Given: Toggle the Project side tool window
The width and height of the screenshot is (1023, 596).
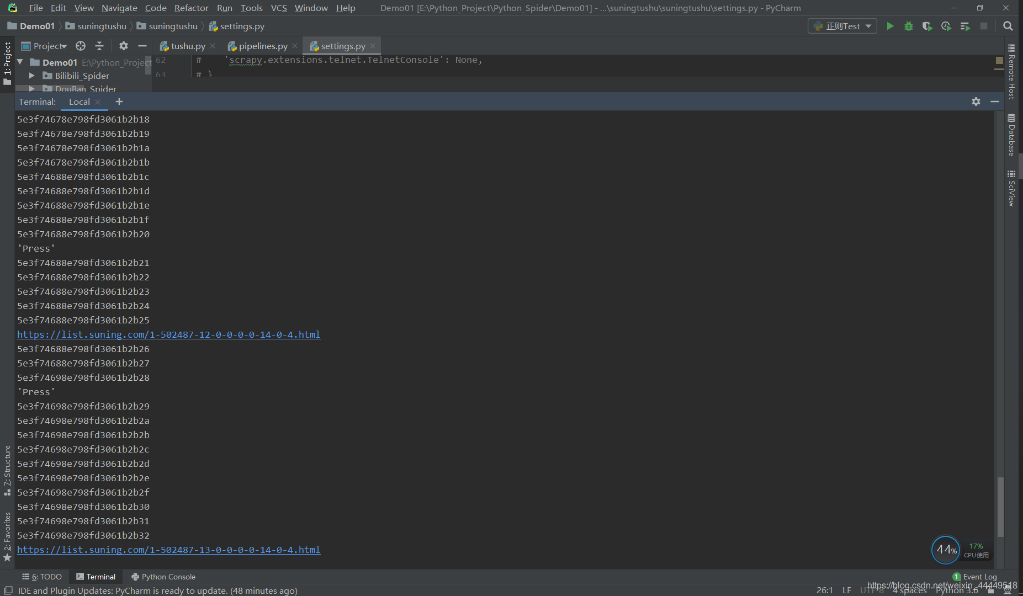Looking at the screenshot, I should 7,63.
